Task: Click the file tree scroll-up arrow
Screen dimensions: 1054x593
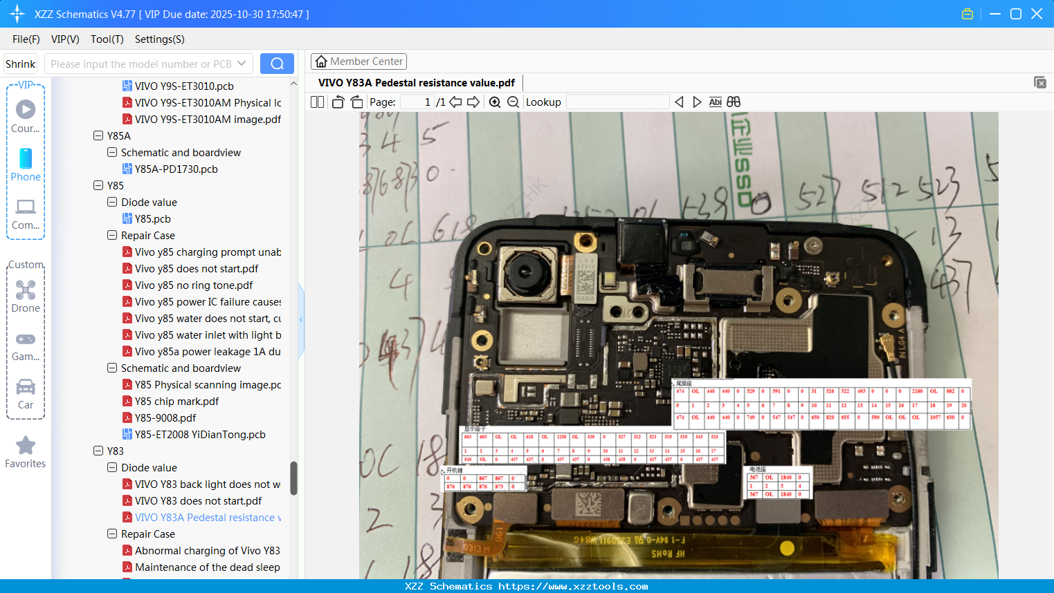Action: coord(293,84)
